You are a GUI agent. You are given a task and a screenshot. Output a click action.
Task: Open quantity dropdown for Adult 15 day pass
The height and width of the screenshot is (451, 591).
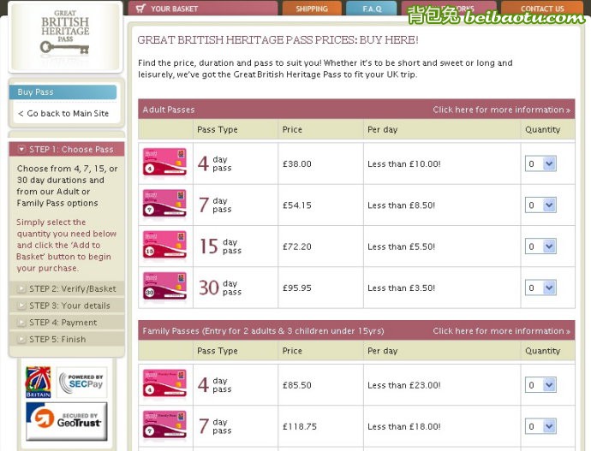540,246
